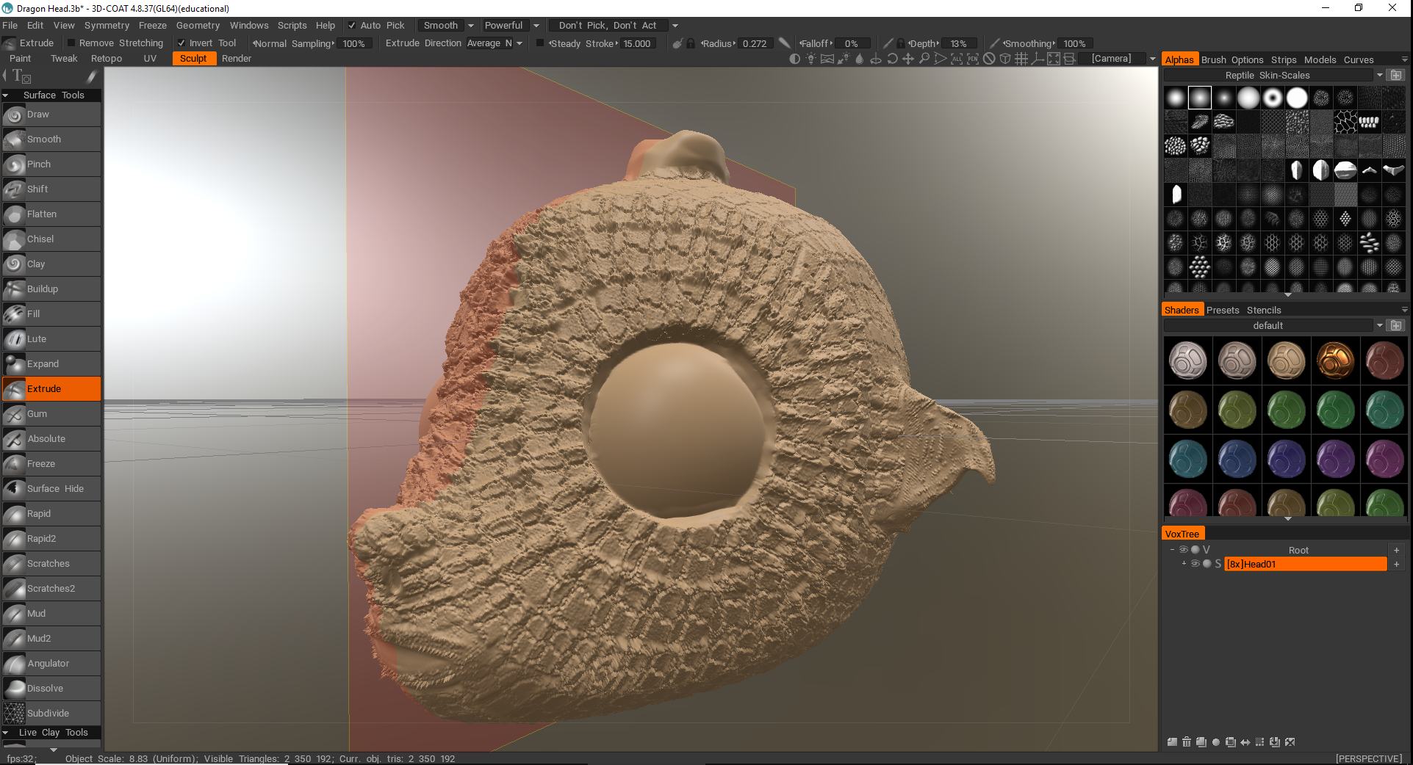Select the Smooth tool button
The height and width of the screenshot is (765, 1413).
(51, 139)
